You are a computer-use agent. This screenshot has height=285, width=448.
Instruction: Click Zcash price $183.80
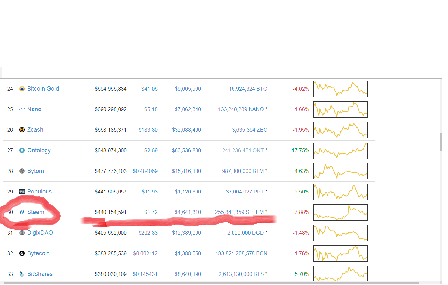[148, 130]
